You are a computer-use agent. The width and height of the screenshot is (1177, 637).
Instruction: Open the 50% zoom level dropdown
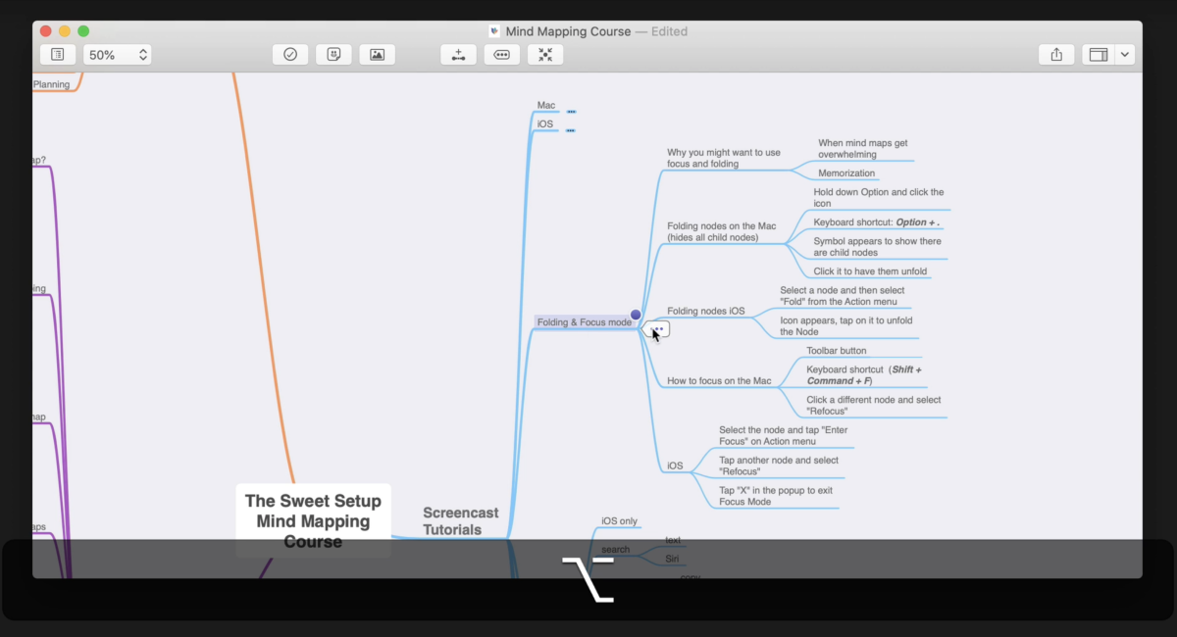click(118, 55)
